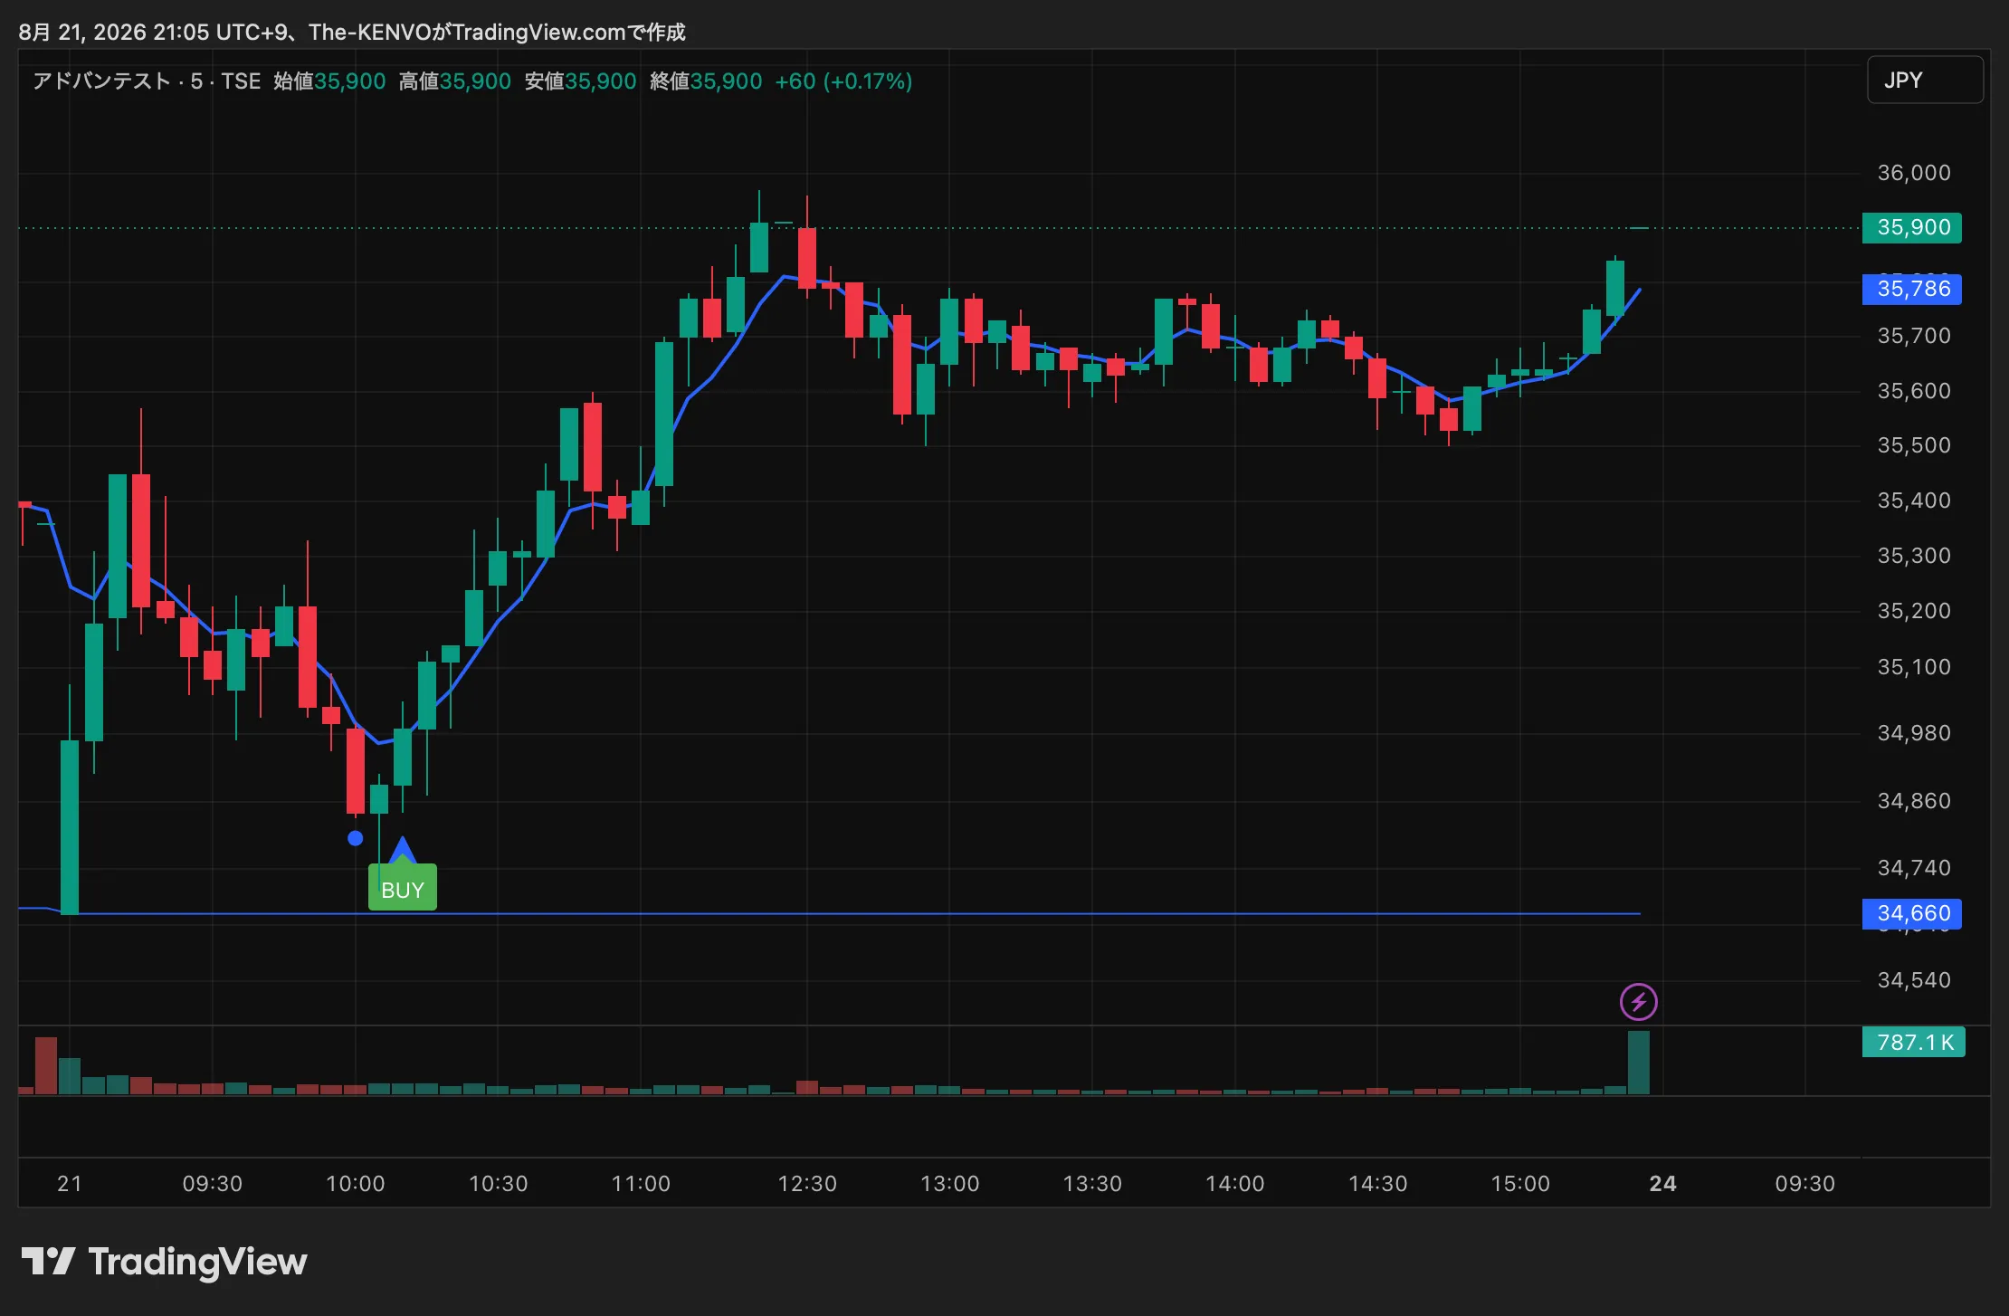Click the 終値35,900 close value
The width and height of the screenshot is (2009, 1316).
click(x=706, y=81)
